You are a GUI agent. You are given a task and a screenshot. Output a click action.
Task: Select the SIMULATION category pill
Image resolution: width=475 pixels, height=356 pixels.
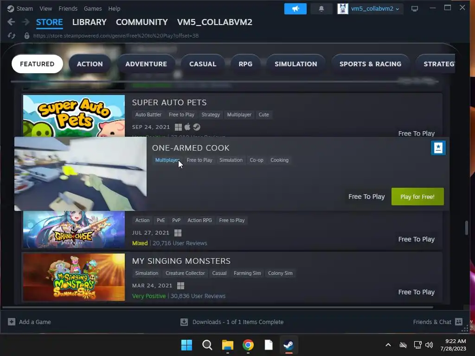point(296,64)
